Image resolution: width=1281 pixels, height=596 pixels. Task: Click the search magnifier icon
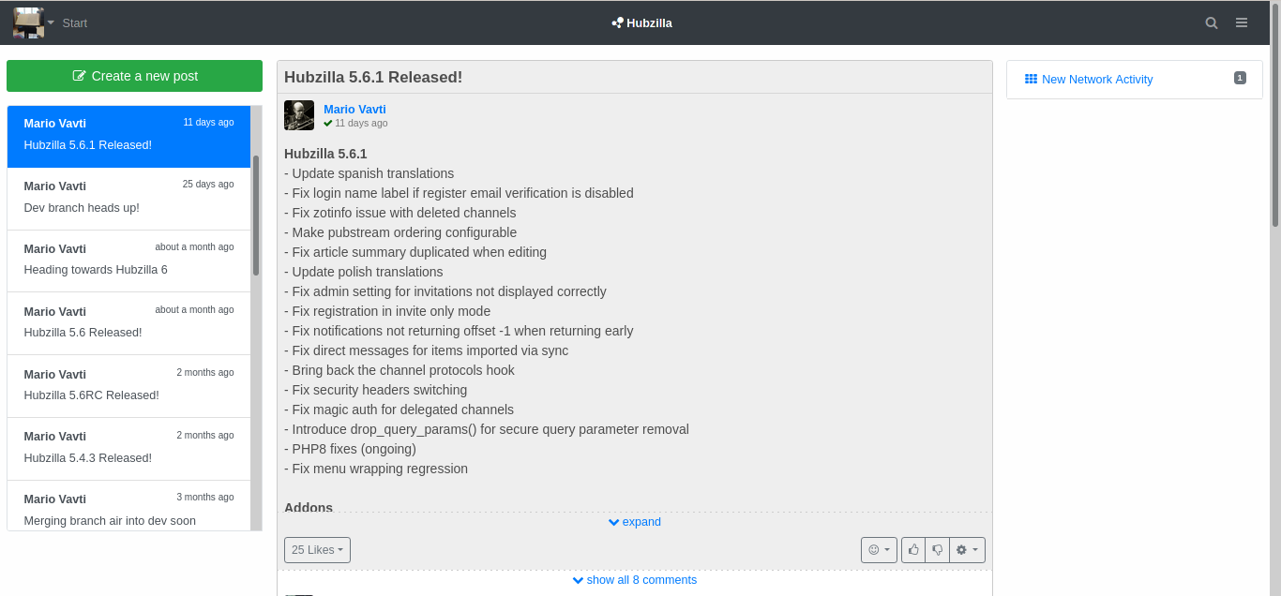[x=1212, y=22]
